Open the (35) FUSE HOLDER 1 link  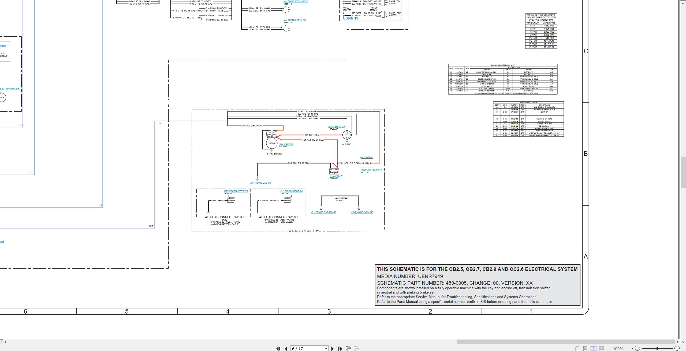(x=371, y=170)
